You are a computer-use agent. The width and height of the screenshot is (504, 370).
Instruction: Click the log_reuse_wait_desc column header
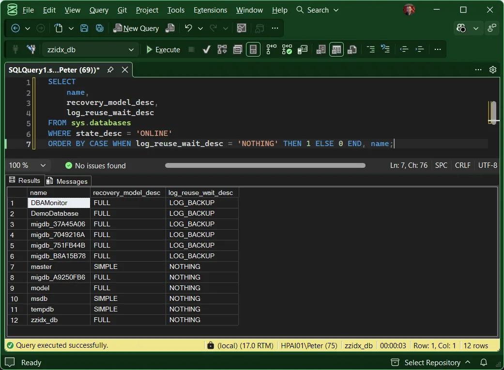tap(202, 192)
